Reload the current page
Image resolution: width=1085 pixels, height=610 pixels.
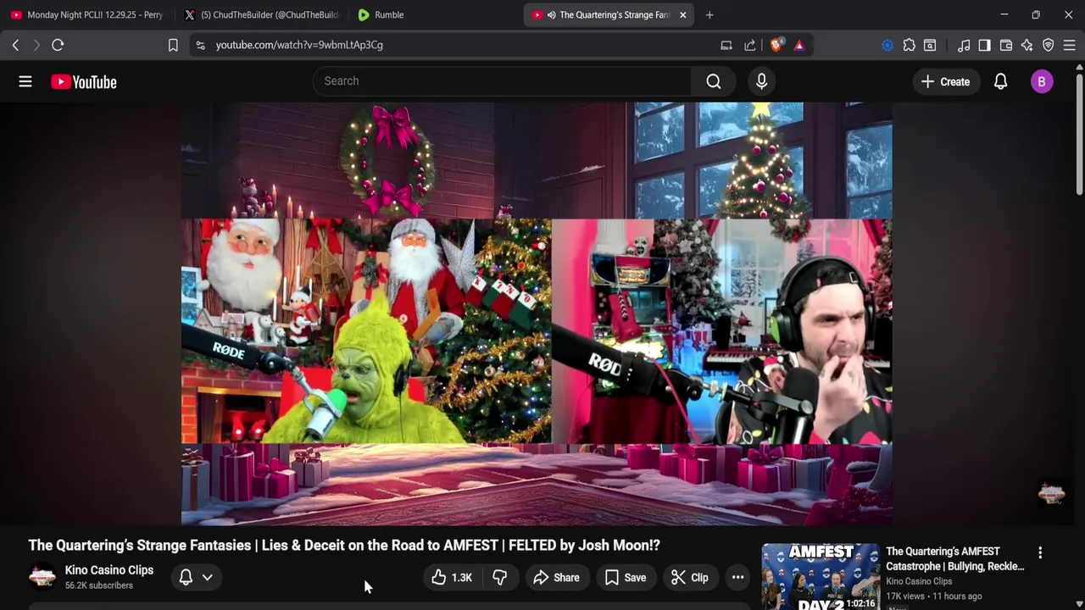point(58,45)
